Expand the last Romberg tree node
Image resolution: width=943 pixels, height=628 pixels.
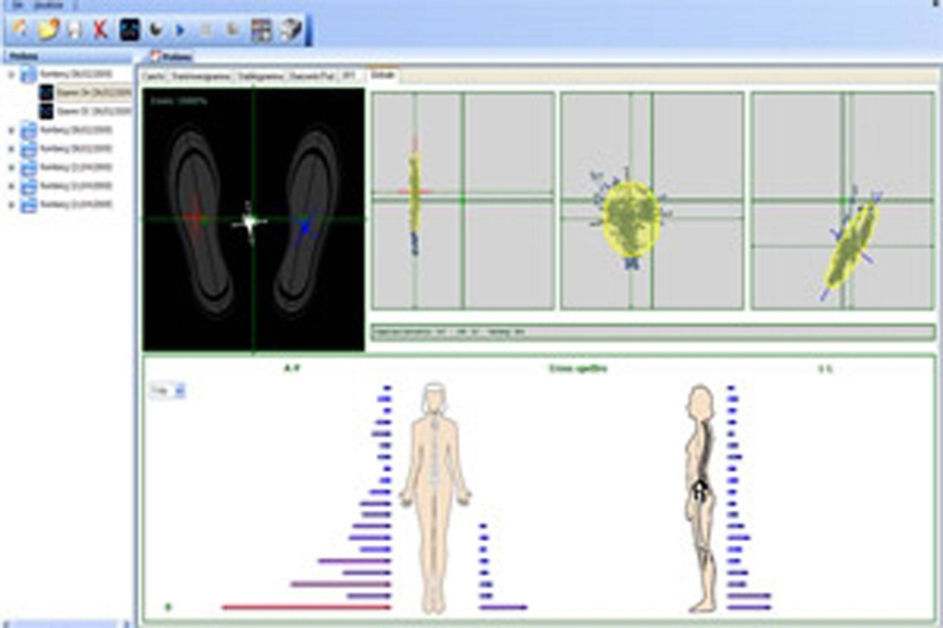[12, 205]
